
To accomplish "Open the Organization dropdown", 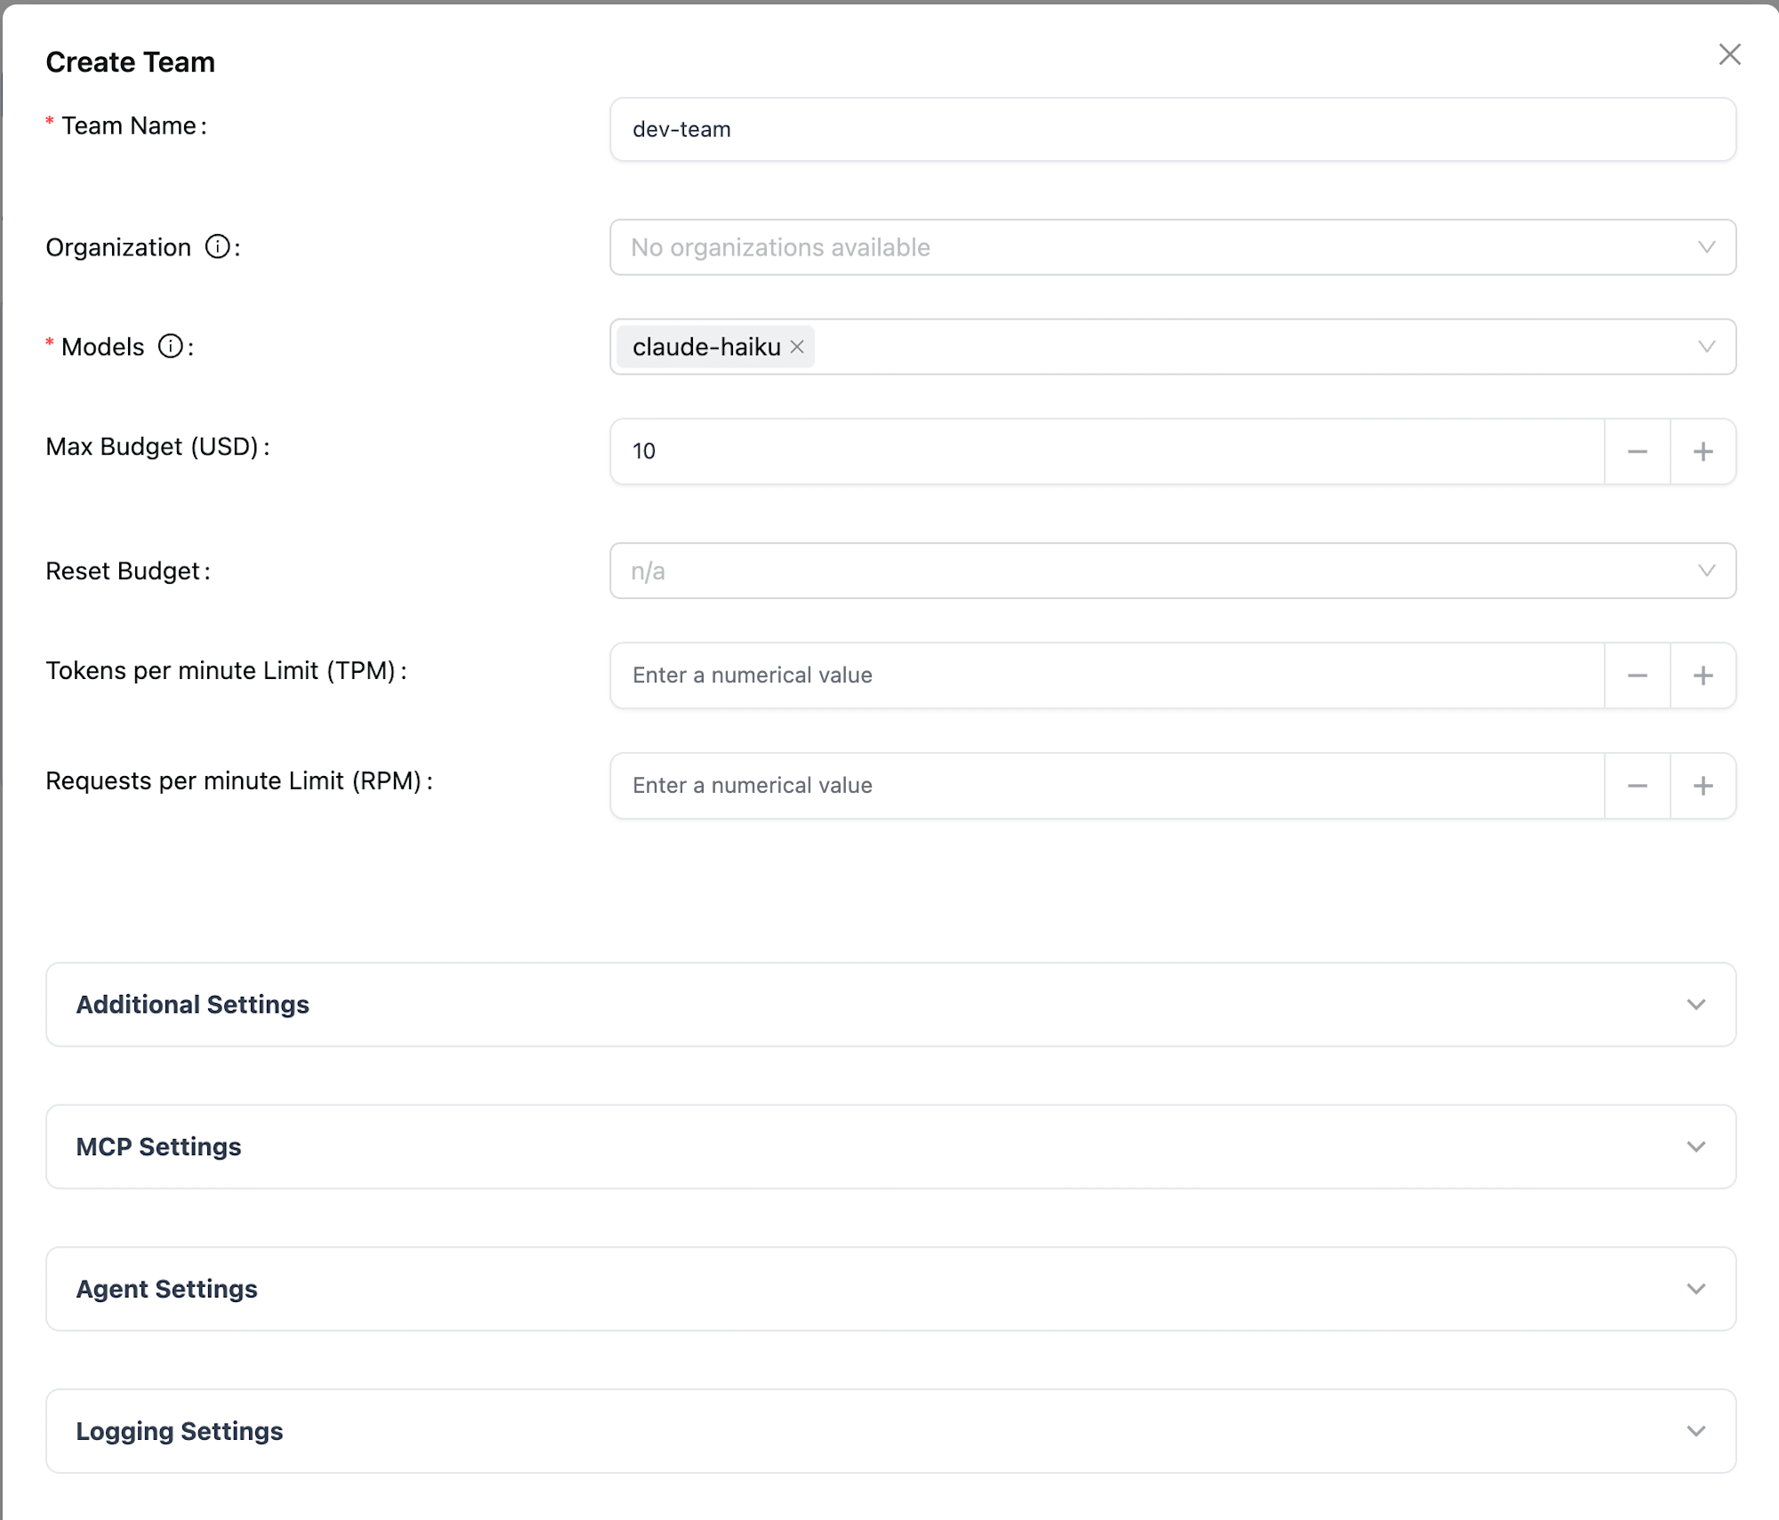I will pyautogui.click(x=1171, y=247).
